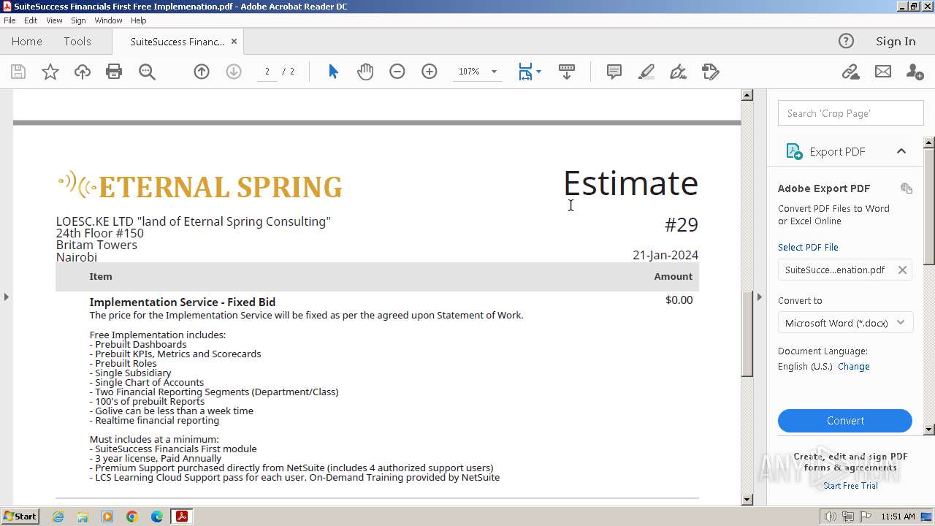Open the Window menu

[108, 20]
